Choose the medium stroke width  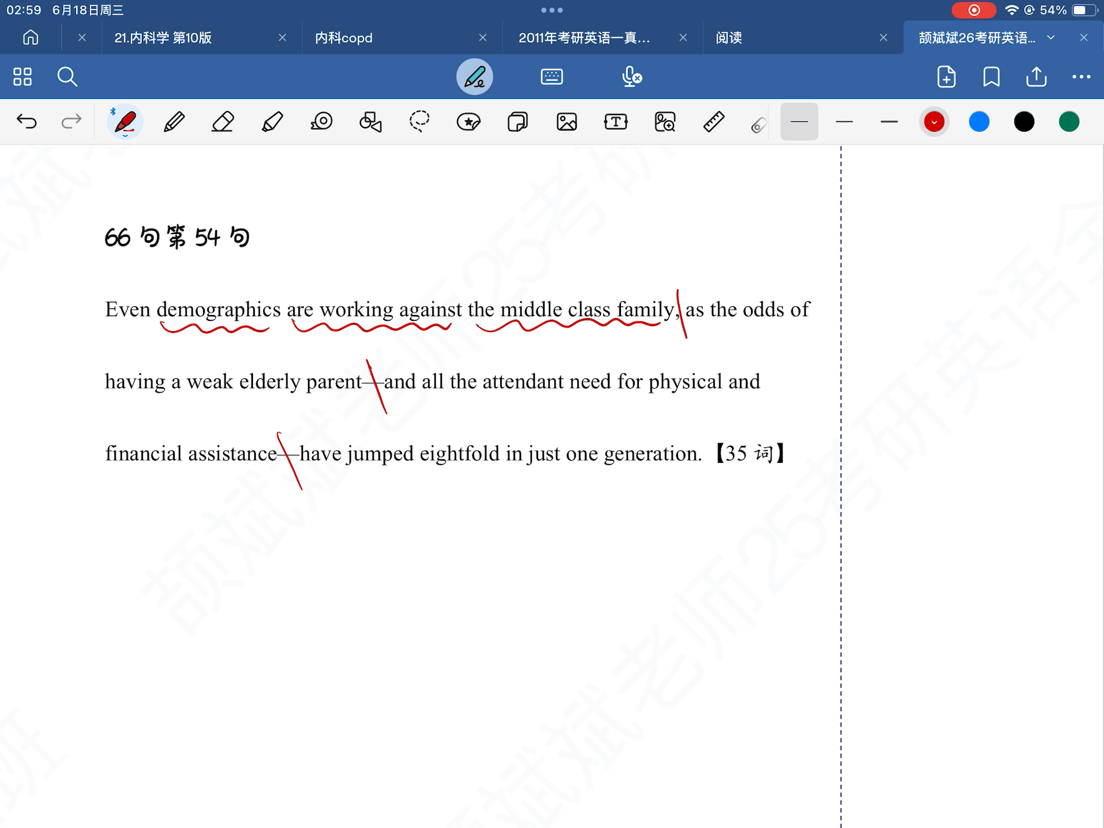(x=844, y=122)
